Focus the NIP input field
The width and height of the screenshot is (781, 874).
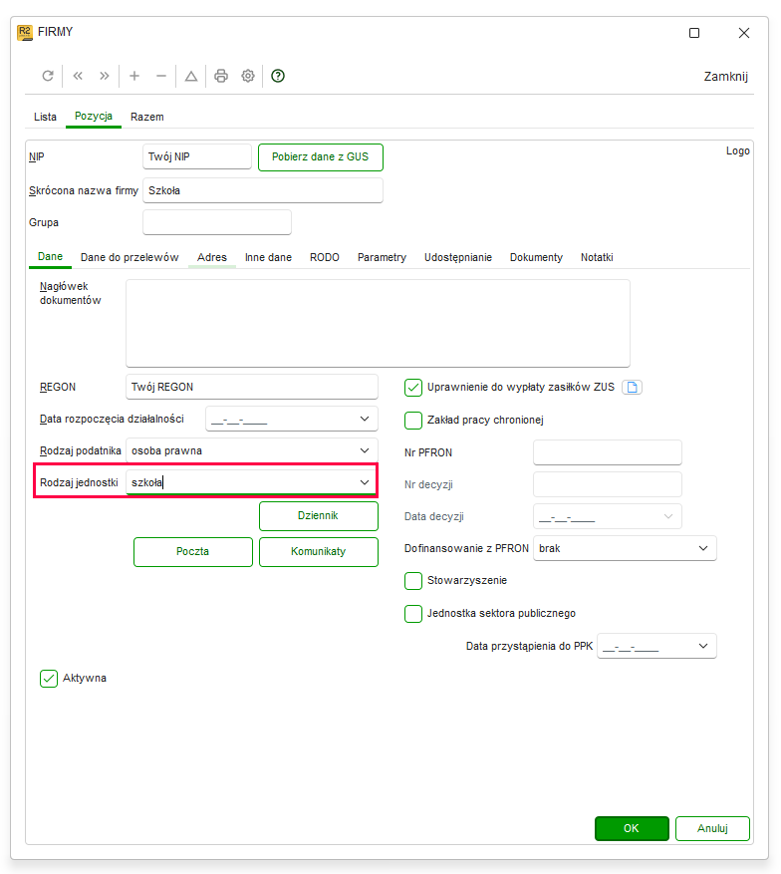(x=197, y=156)
